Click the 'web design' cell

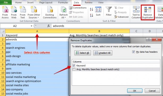point(37,56)
